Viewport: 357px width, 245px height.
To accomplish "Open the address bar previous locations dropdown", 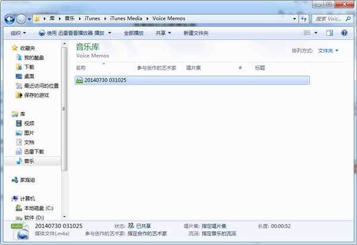I will point(295,19).
